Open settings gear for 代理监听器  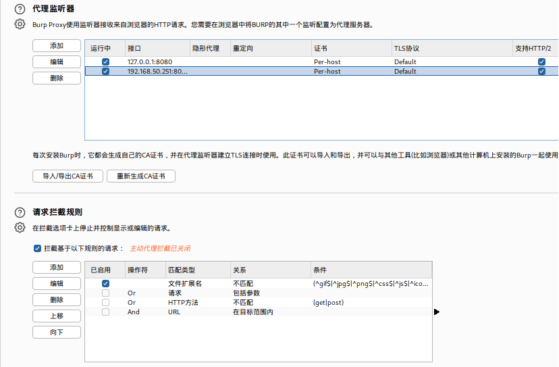click(20, 24)
